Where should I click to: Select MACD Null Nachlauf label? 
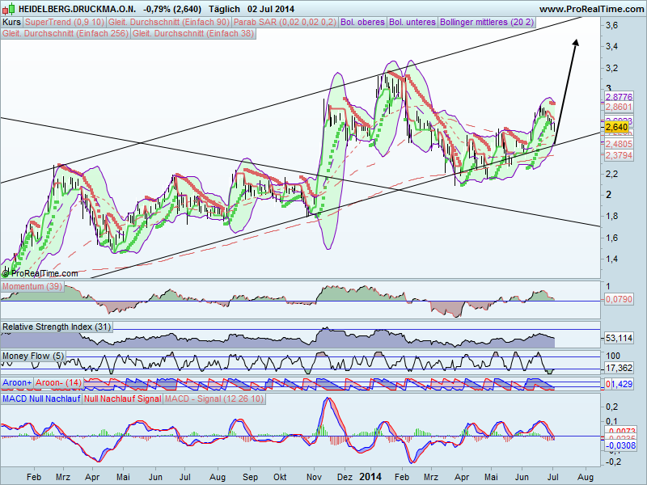(41, 399)
